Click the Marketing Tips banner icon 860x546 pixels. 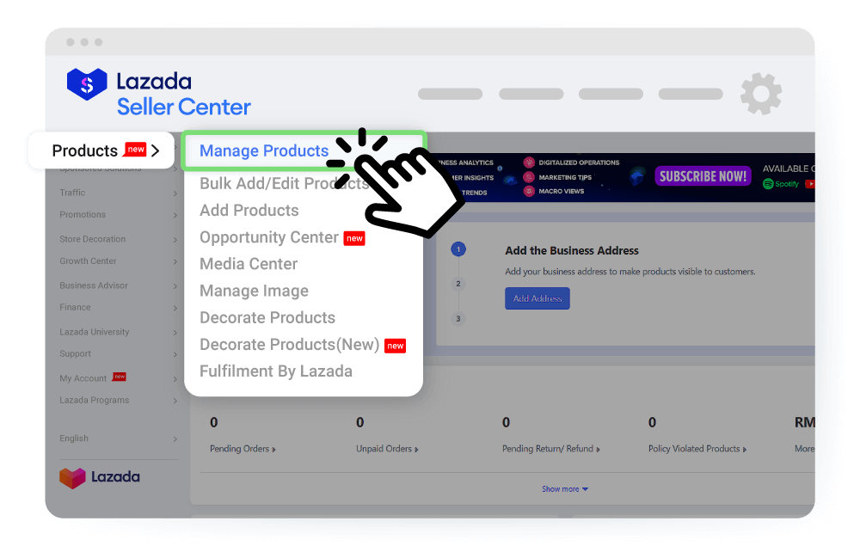point(529,177)
